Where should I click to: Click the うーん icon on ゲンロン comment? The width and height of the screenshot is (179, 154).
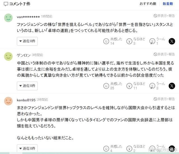[x=152, y=86]
